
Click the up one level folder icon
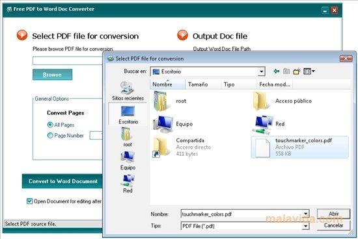[286, 71]
